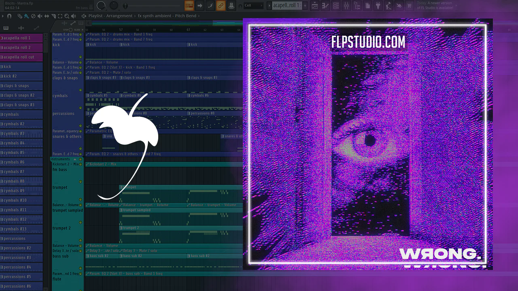Open the Channel rack icon
This screenshot has height=291, width=518.
335,6
